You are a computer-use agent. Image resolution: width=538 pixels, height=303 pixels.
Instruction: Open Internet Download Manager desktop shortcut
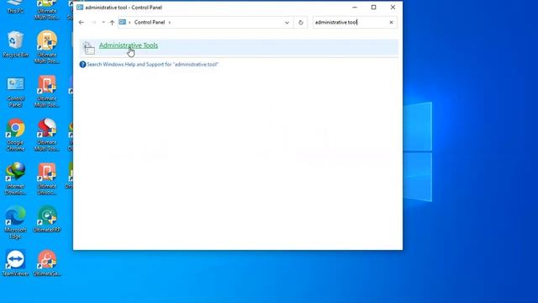tap(15, 178)
